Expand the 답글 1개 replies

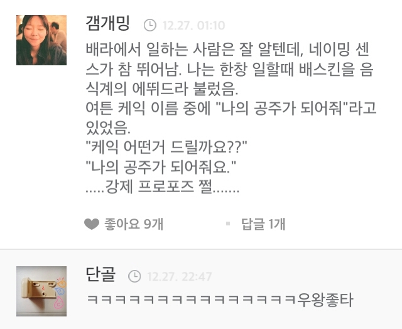point(263,224)
